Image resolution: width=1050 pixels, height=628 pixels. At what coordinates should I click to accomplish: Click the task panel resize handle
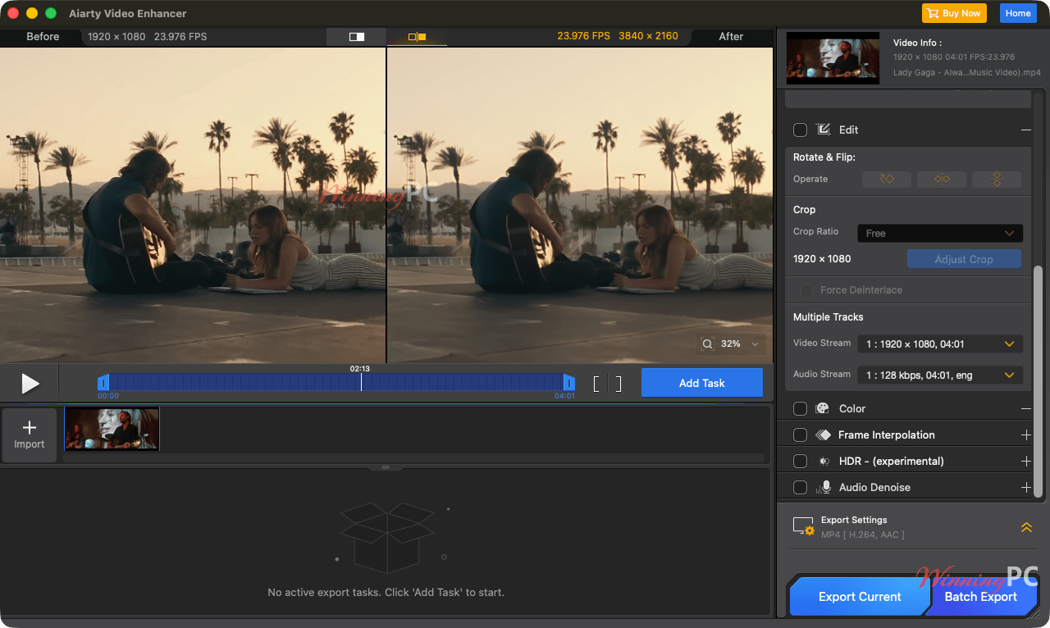(386, 467)
